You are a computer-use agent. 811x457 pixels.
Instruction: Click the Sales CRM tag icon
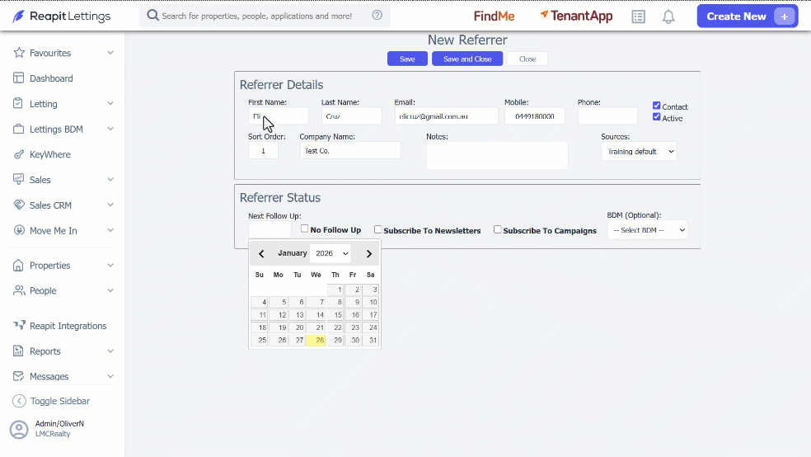pyautogui.click(x=19, y=205)
